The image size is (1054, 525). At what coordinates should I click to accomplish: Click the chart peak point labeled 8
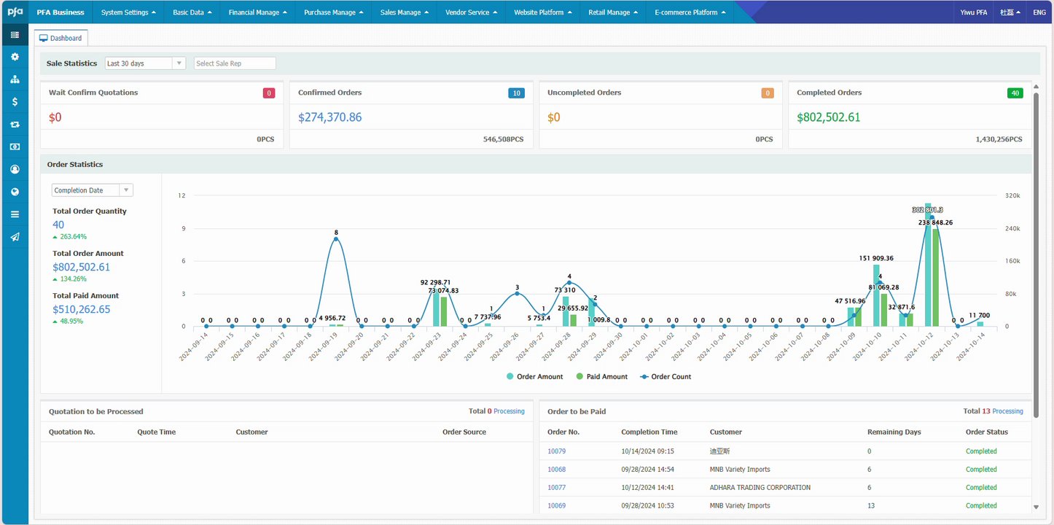(x=336, y=239)
